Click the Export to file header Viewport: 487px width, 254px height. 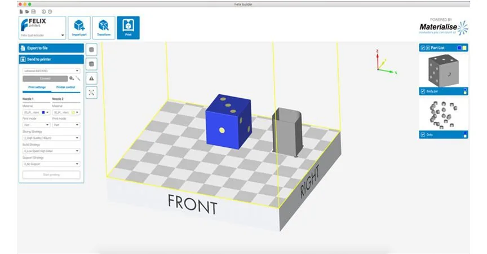click(51, 48)
